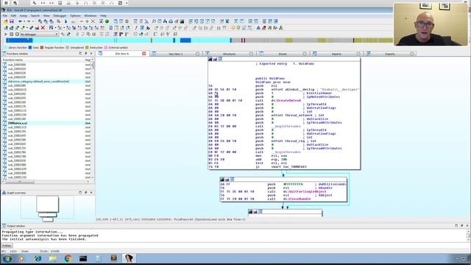The height and width of the screenshot is (265, 471).
Task: Click first icon in WaitForSingleObject node header
Action: [x=222, y=180]
